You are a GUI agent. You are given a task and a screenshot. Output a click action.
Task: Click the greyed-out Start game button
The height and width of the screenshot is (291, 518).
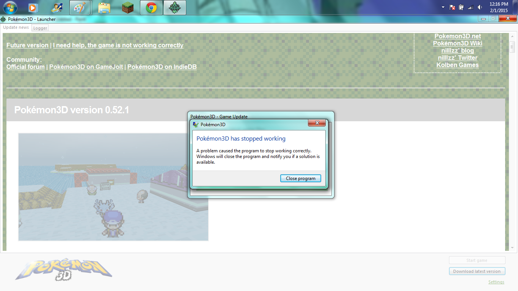pos(477,260)
